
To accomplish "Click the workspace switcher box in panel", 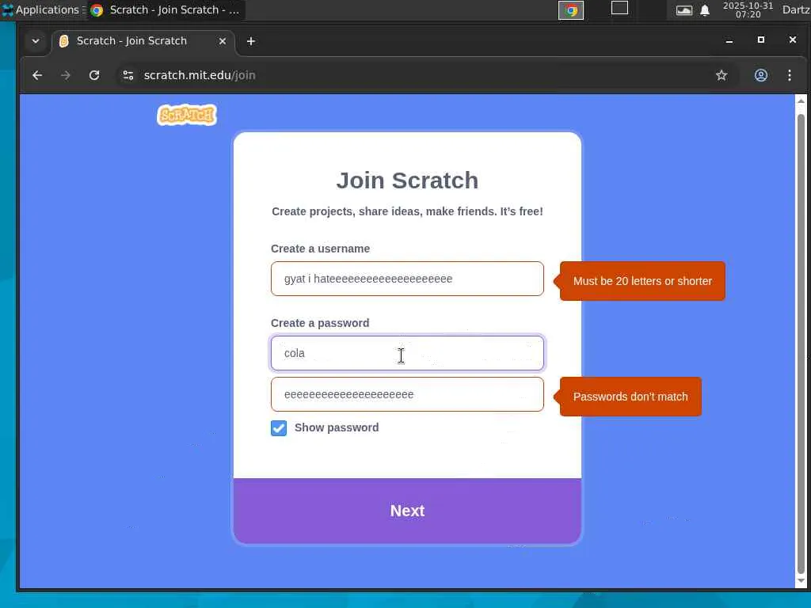I will 619,8.
